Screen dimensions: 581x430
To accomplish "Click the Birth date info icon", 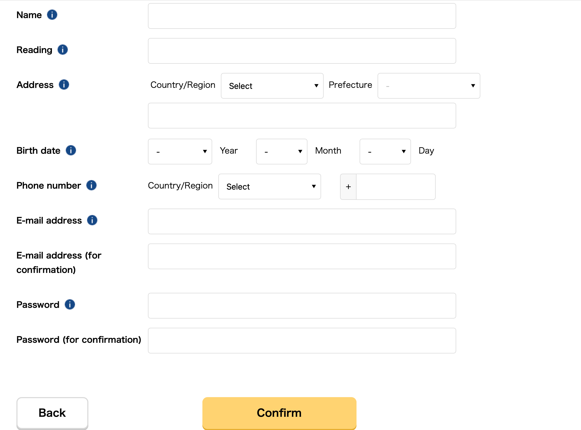I will 71,151.
